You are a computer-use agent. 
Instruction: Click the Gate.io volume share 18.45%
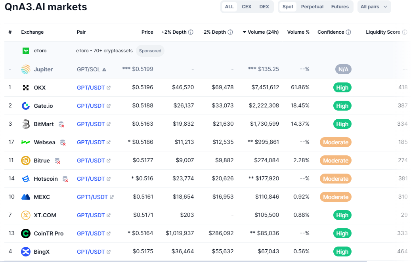pyautogui.click(x=300, y=106)
